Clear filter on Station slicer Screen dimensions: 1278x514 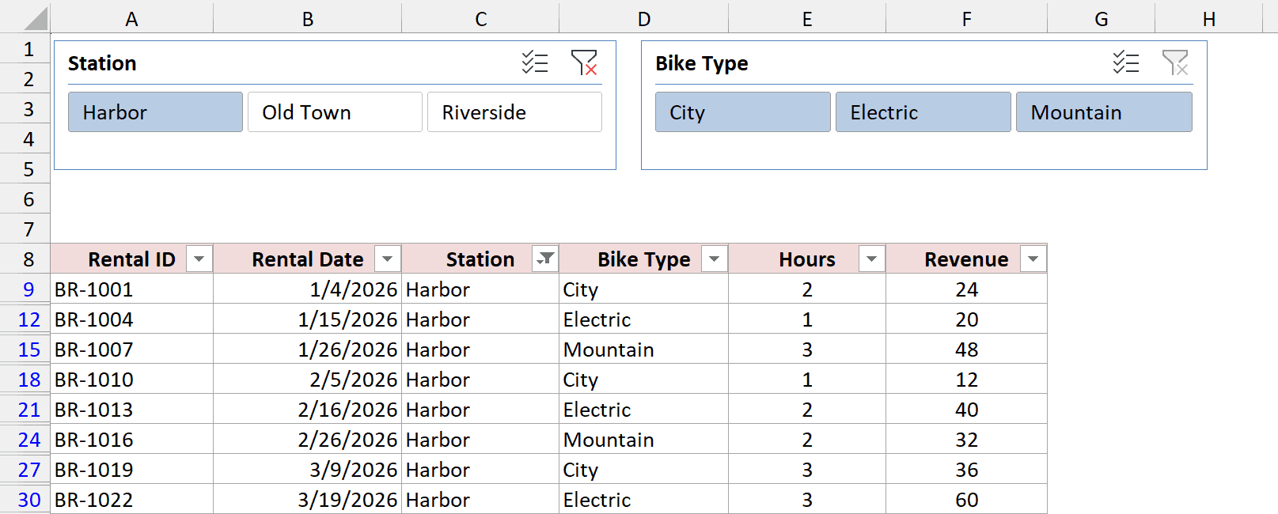tap(584, 62)
